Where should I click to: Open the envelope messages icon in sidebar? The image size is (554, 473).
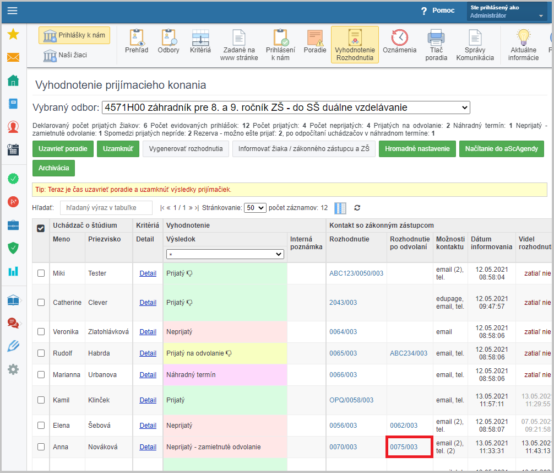[x=13, y=57]
